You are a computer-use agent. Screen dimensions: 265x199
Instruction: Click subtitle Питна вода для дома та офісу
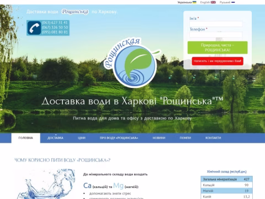click(132, 118)
